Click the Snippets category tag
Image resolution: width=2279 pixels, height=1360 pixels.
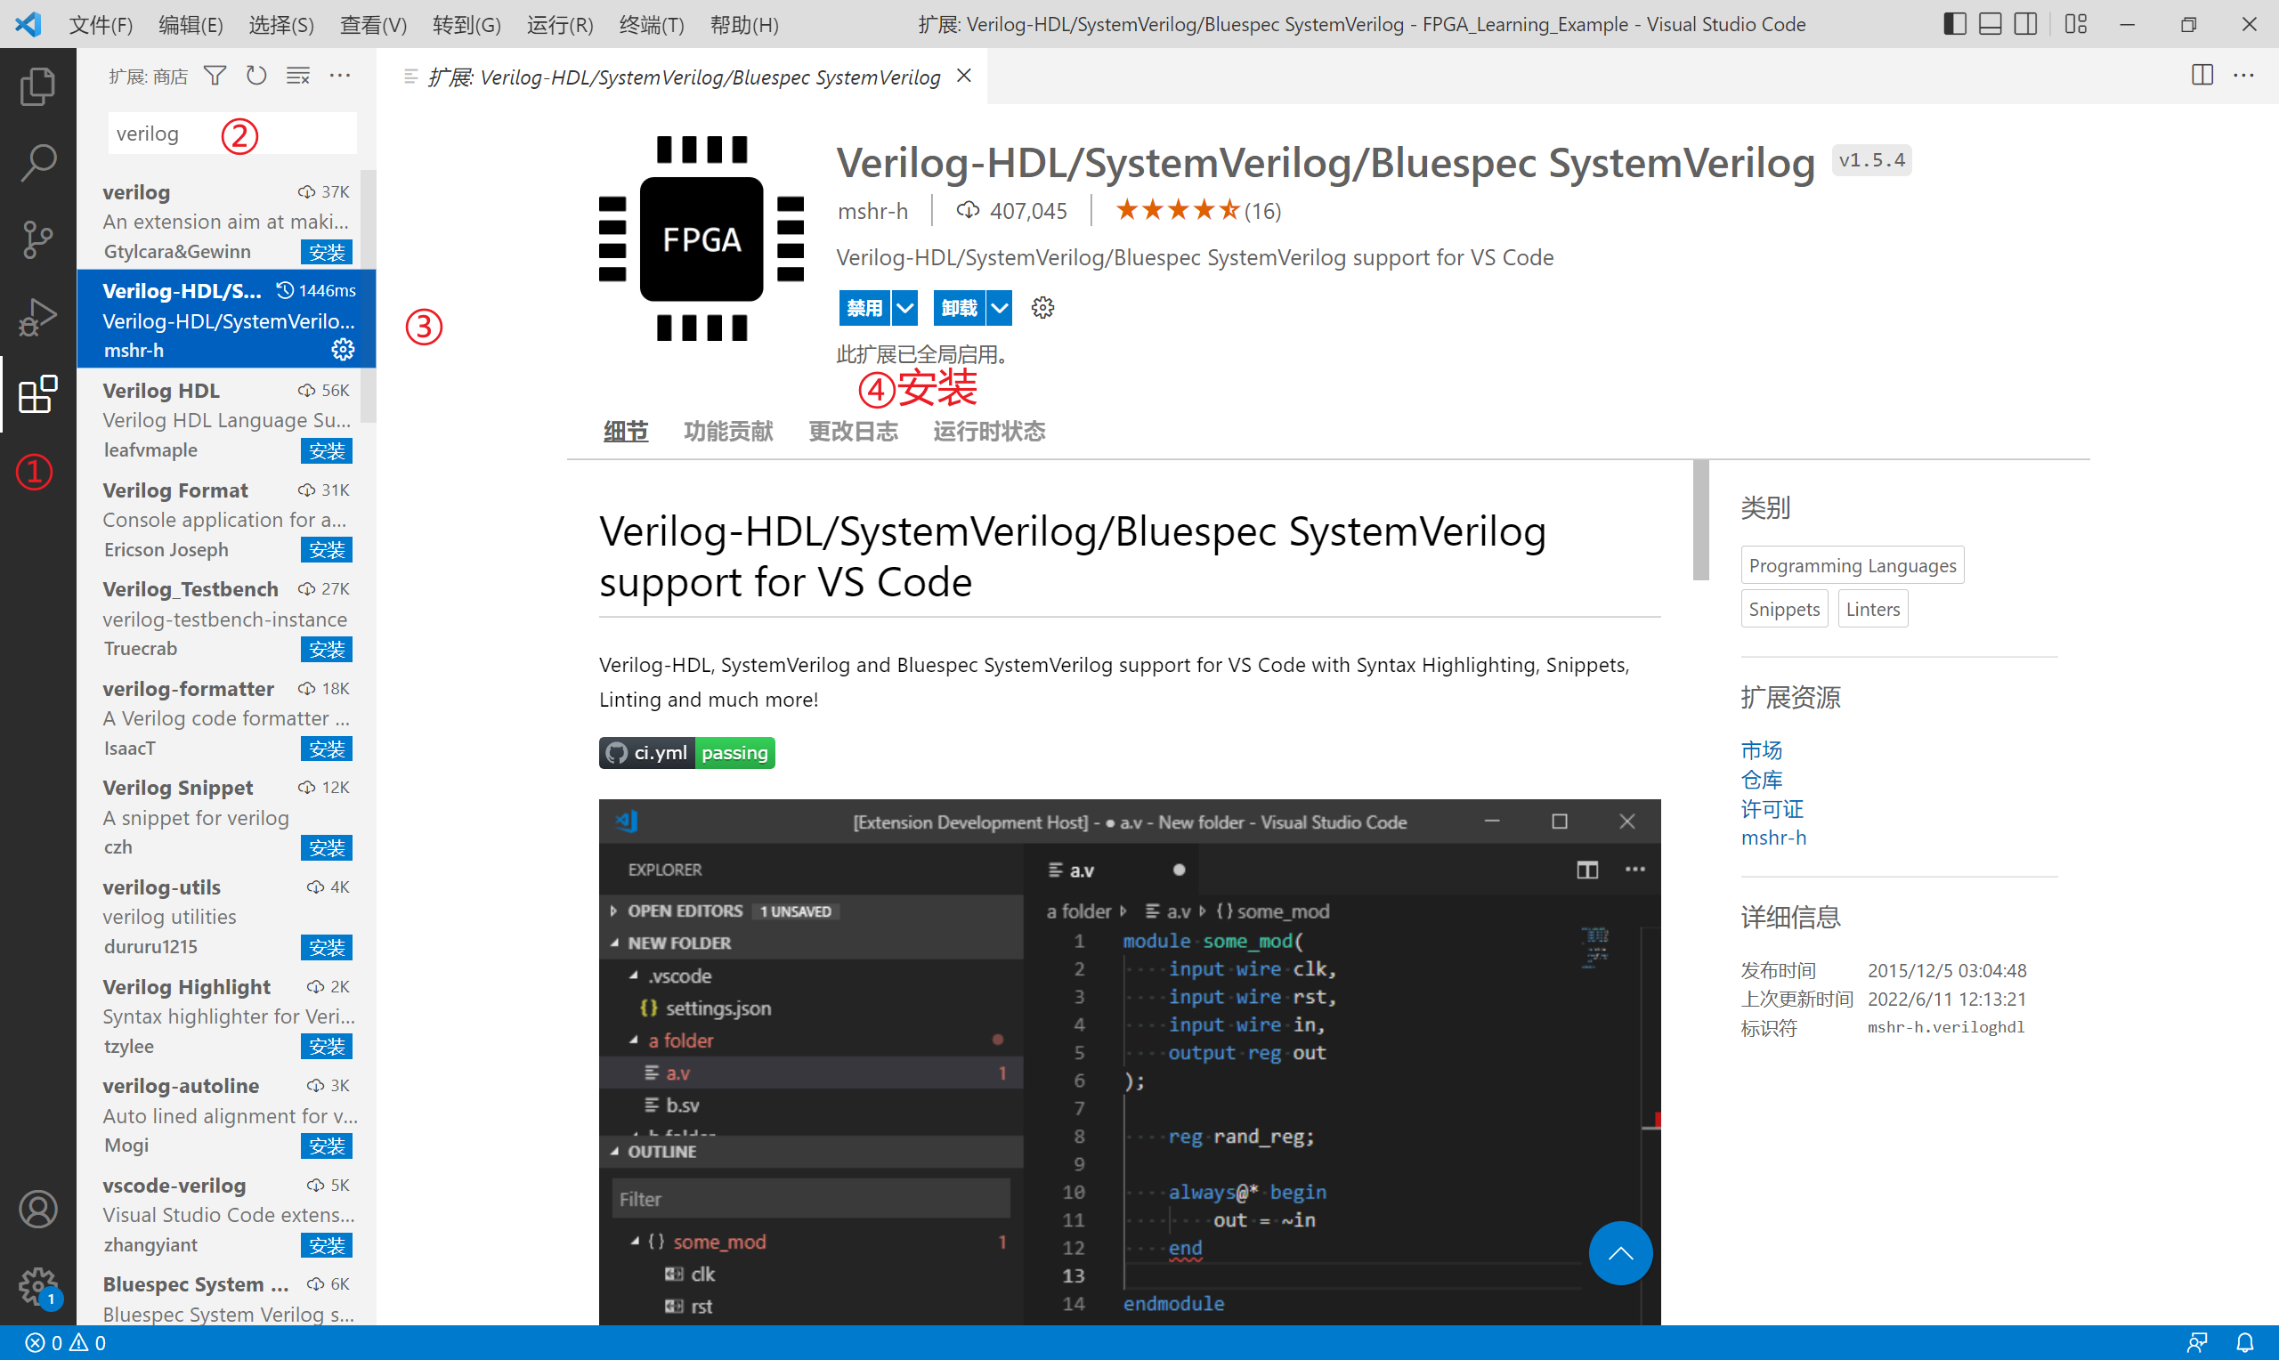coord(1784,610)
